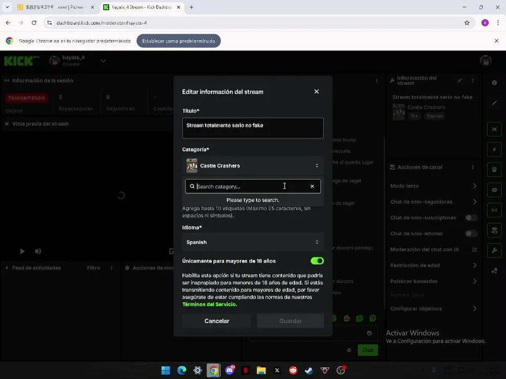
Task: Open Información del stream panel options menu
Action: pos(472,81)
